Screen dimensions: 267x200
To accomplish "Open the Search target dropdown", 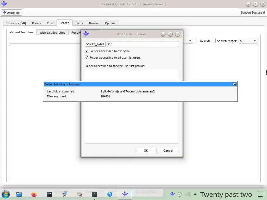I will (x=248, y=41).
